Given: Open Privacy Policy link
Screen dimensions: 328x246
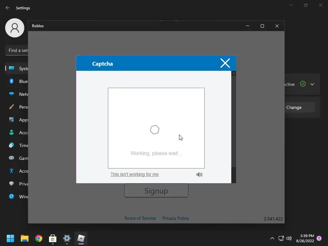Looking at the screenshot, I should 176,218.
